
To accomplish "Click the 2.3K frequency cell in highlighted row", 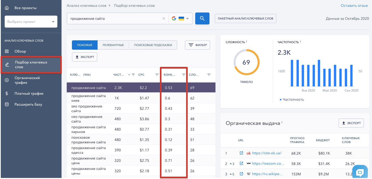I will 118,88.
